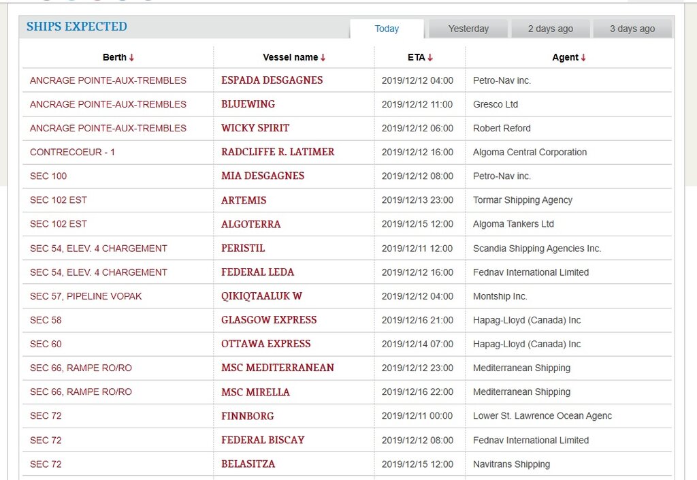Select the GLASGOW EXPRESS vessel link
Screen dimensions: 697x480
point(269,320)
